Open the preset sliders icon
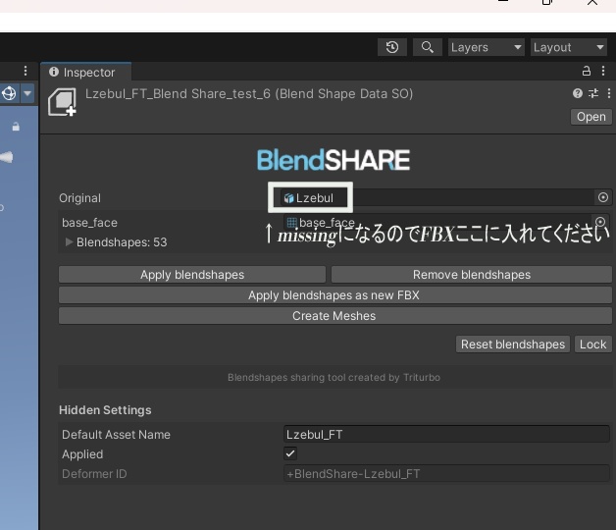Image resolution: width=616 pixels, height=530 pixels. point(593,93)
